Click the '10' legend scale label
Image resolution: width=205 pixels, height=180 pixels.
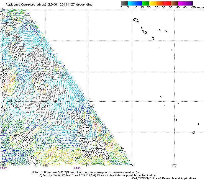pyautogui.click(x=135, y=7)
